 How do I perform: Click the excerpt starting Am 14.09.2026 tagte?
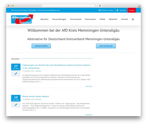[56, 107]
